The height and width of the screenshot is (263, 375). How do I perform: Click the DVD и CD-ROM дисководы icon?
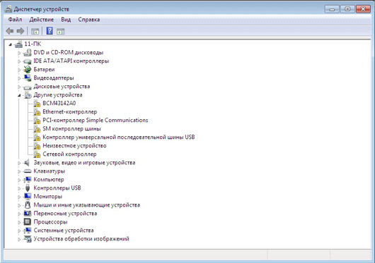(28, 52)
